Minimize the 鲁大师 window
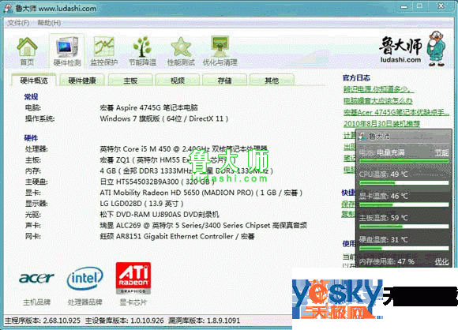This screenshot has height=330, width=458. point(404,6)
